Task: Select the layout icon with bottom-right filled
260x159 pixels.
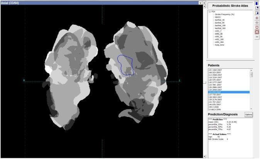Action: pyautogui.click(x=257, y=13)
